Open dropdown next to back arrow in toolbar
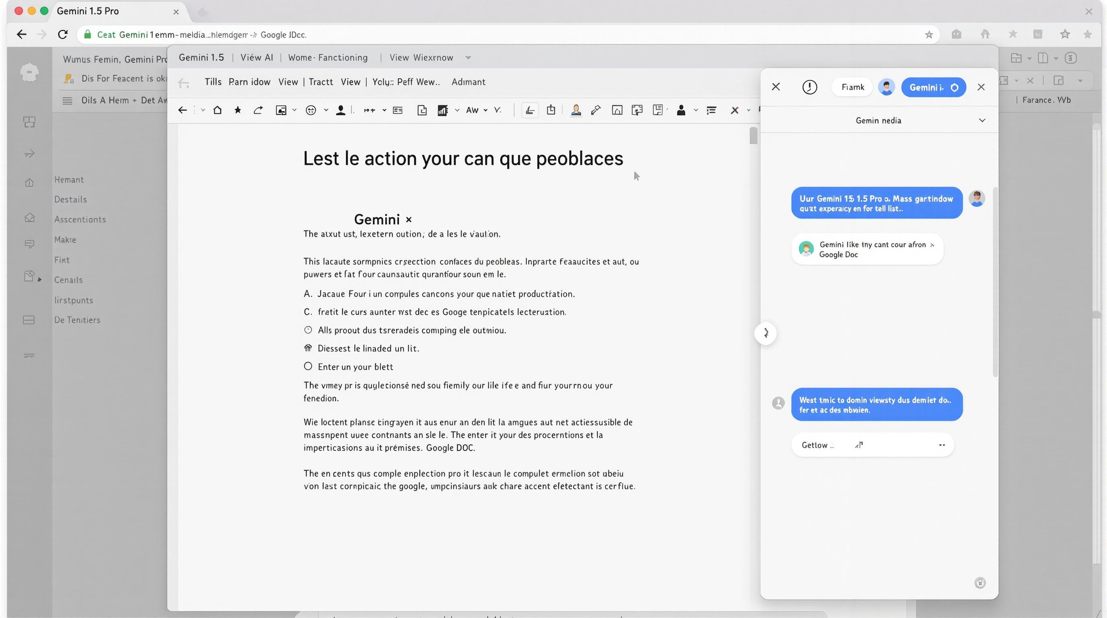The height and width of the screenshot is (618, 1107). click(203, 111)
